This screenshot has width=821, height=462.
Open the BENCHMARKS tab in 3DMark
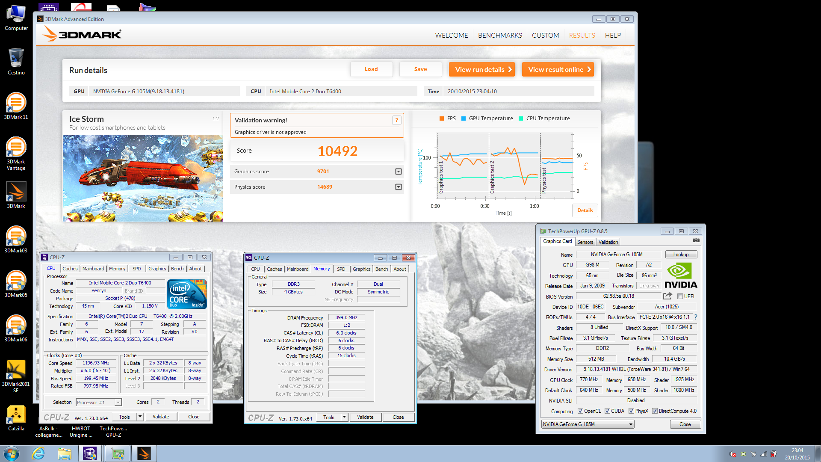[500, 35]
